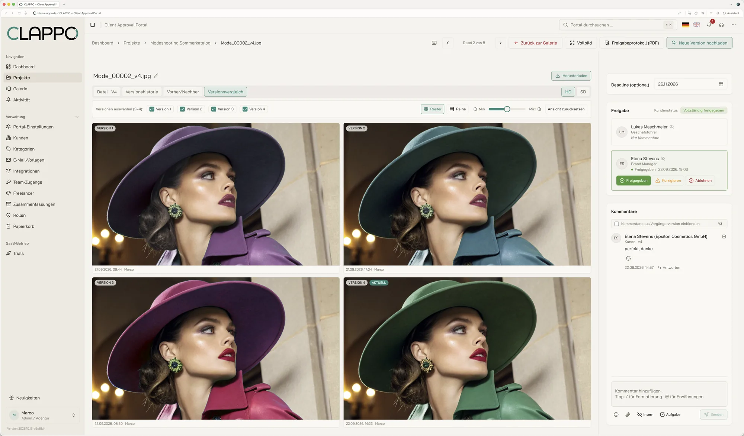Switch language to German flag

(686, 25)
